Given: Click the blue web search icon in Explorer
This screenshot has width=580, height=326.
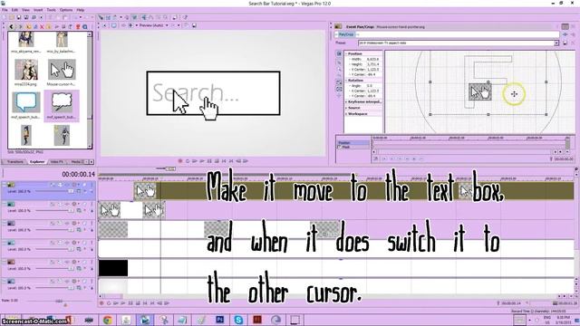Looking at the screenshot, I should pos(85,26).
